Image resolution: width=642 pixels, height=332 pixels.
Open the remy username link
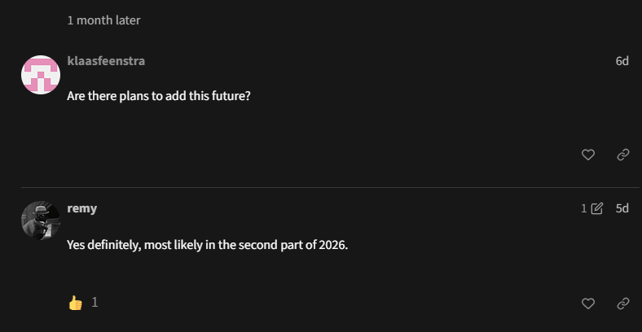(x=81, y=208)
